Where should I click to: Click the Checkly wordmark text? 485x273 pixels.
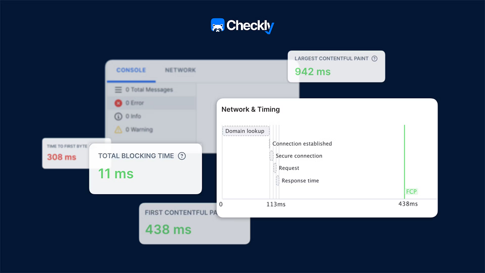point(250,26)
